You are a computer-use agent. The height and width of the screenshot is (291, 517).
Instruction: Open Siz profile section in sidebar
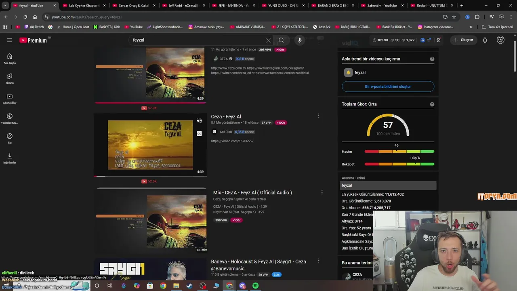tap(10, 139)
